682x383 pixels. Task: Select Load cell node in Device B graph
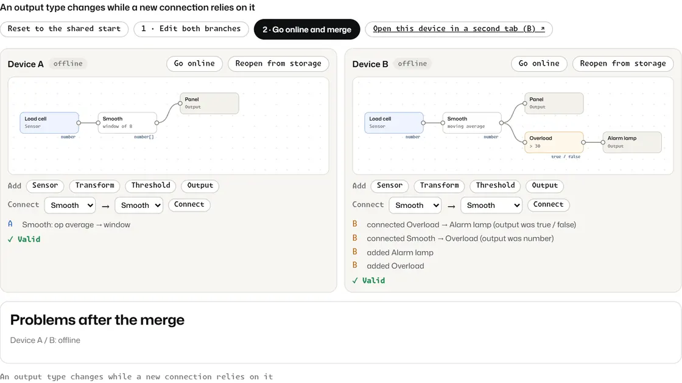tap(393, 123)
